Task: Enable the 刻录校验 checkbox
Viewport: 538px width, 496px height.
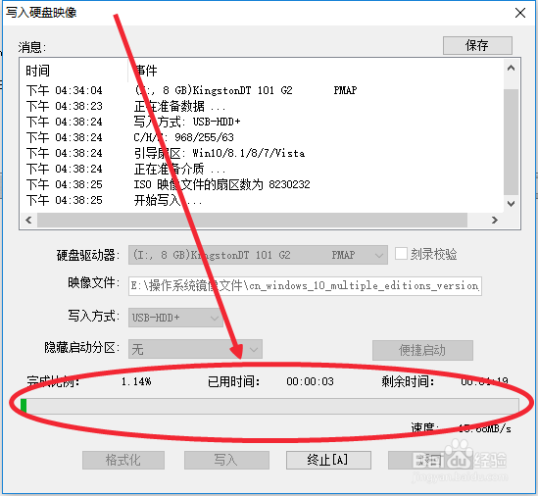Action: (401, 254)
